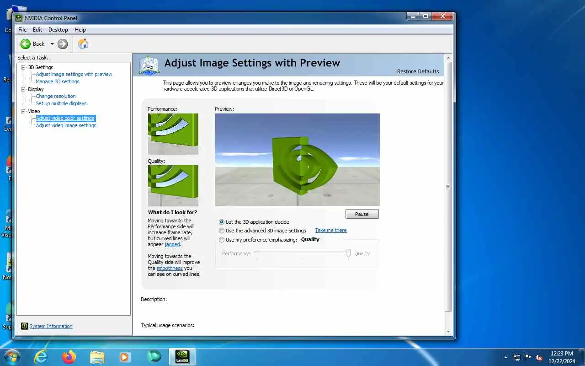
Task: Click the Quality preview thumbnail
Action: (x=173, y=185)
